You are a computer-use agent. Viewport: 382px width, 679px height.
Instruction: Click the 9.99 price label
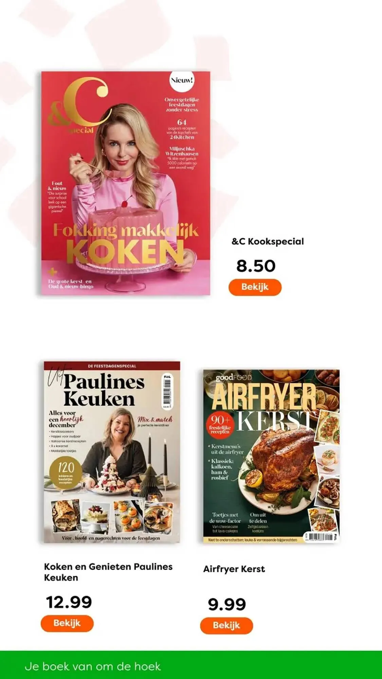tap(226, 604)
